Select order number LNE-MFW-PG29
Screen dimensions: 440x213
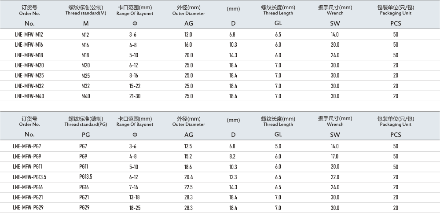coord(28,207)
